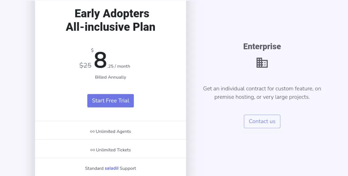Click the Unlimited Tickets feature text
Viewport: 348px width, 176px height.
tap(113, 150)
